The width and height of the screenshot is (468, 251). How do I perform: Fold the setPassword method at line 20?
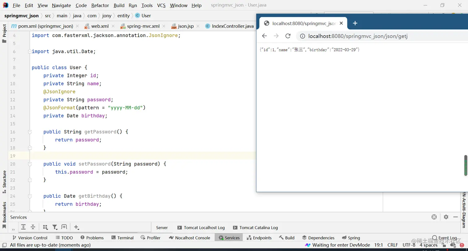30,164
